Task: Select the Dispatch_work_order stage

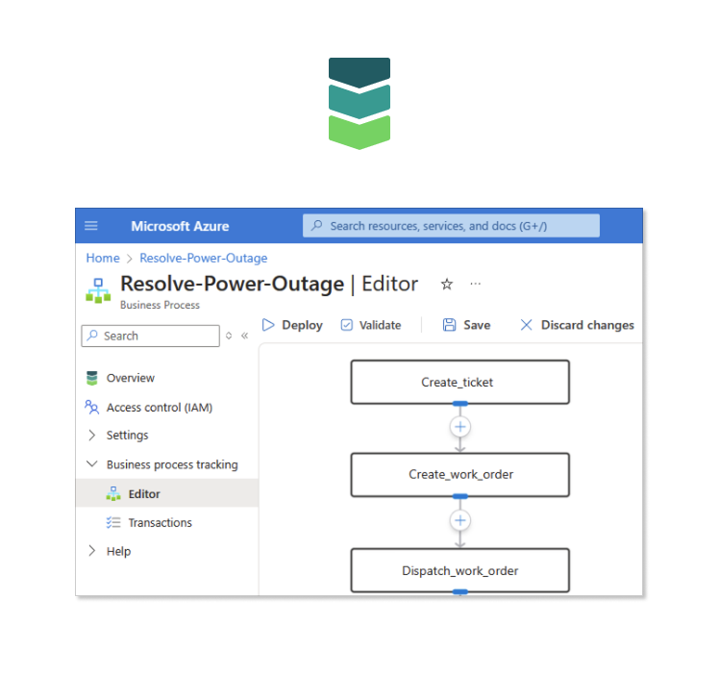Action: (x=459, y=570)
